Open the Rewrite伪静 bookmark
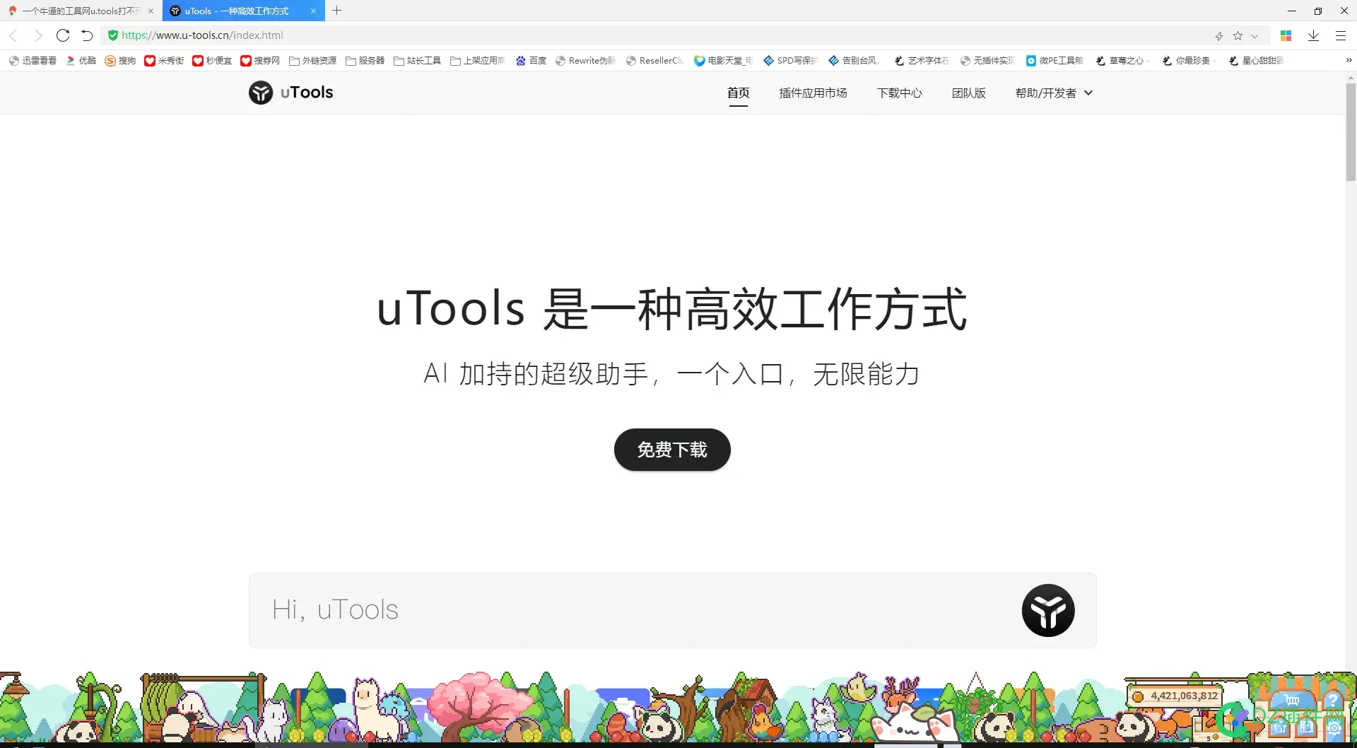The width and height of the screenshot is (1357, 748). (x=585, y=61)
